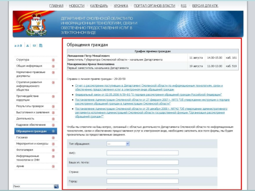255x191 pixels.
Task: Click the envelope mail icon
Action: coord(34,46)
